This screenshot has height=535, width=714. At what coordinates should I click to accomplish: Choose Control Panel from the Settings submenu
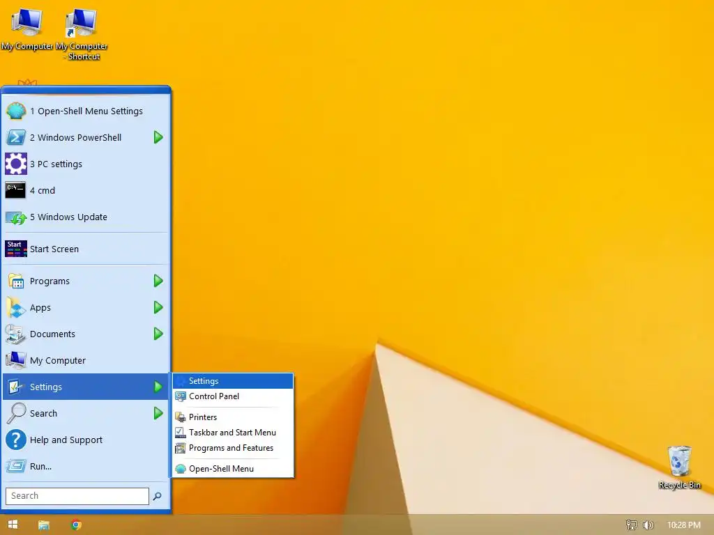coord(233,396)
